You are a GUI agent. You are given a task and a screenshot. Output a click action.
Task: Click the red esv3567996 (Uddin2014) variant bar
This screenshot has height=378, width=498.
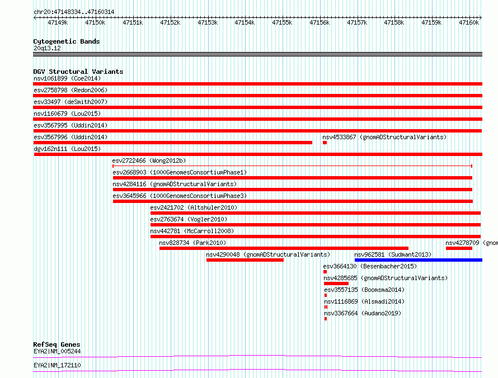(173, 143)
